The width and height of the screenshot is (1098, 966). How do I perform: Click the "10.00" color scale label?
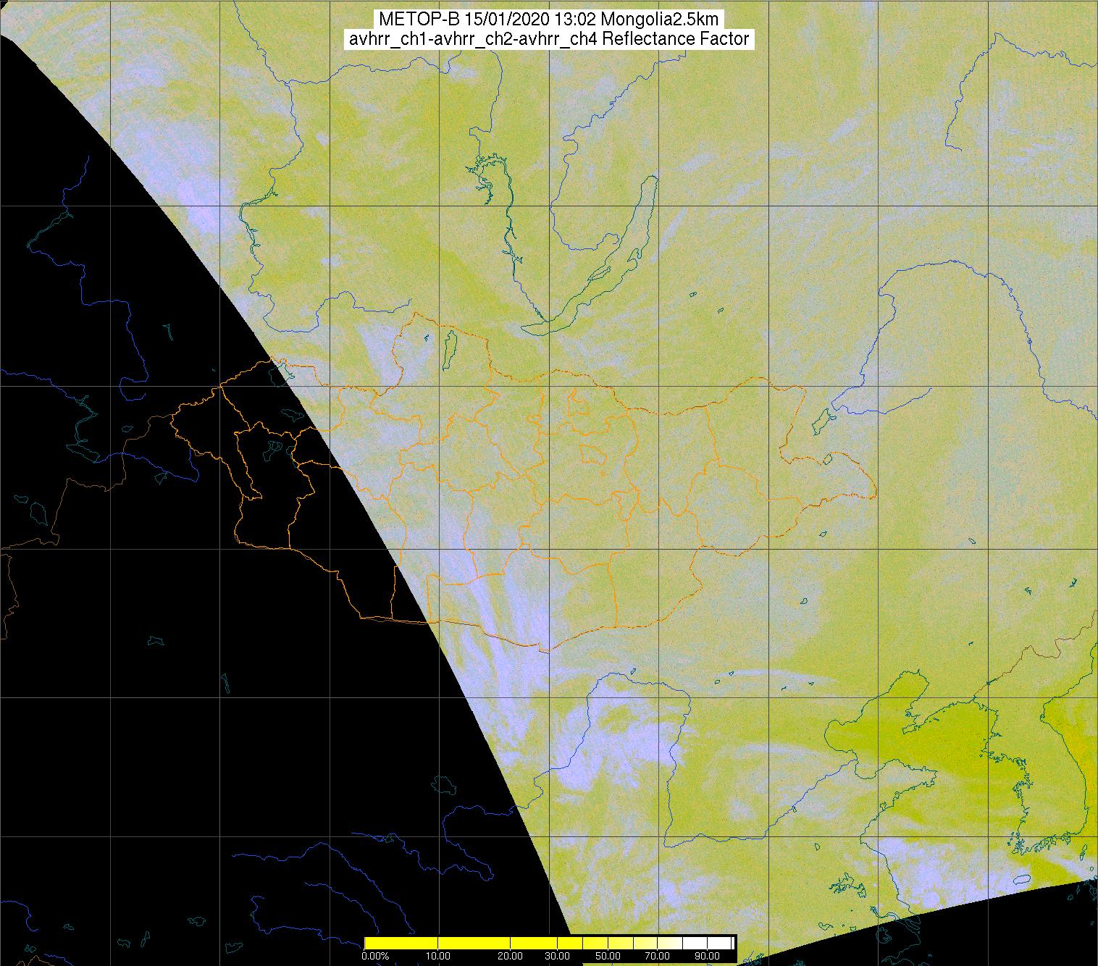[x=439, y=957]
